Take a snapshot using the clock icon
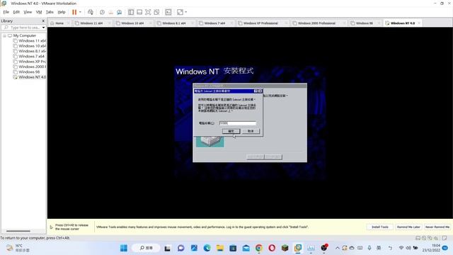Screen dimensions: 453x255 (102, 12)
